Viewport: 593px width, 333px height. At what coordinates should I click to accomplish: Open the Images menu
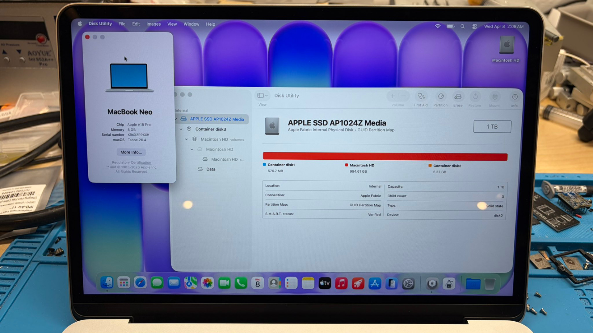point(154,24)
